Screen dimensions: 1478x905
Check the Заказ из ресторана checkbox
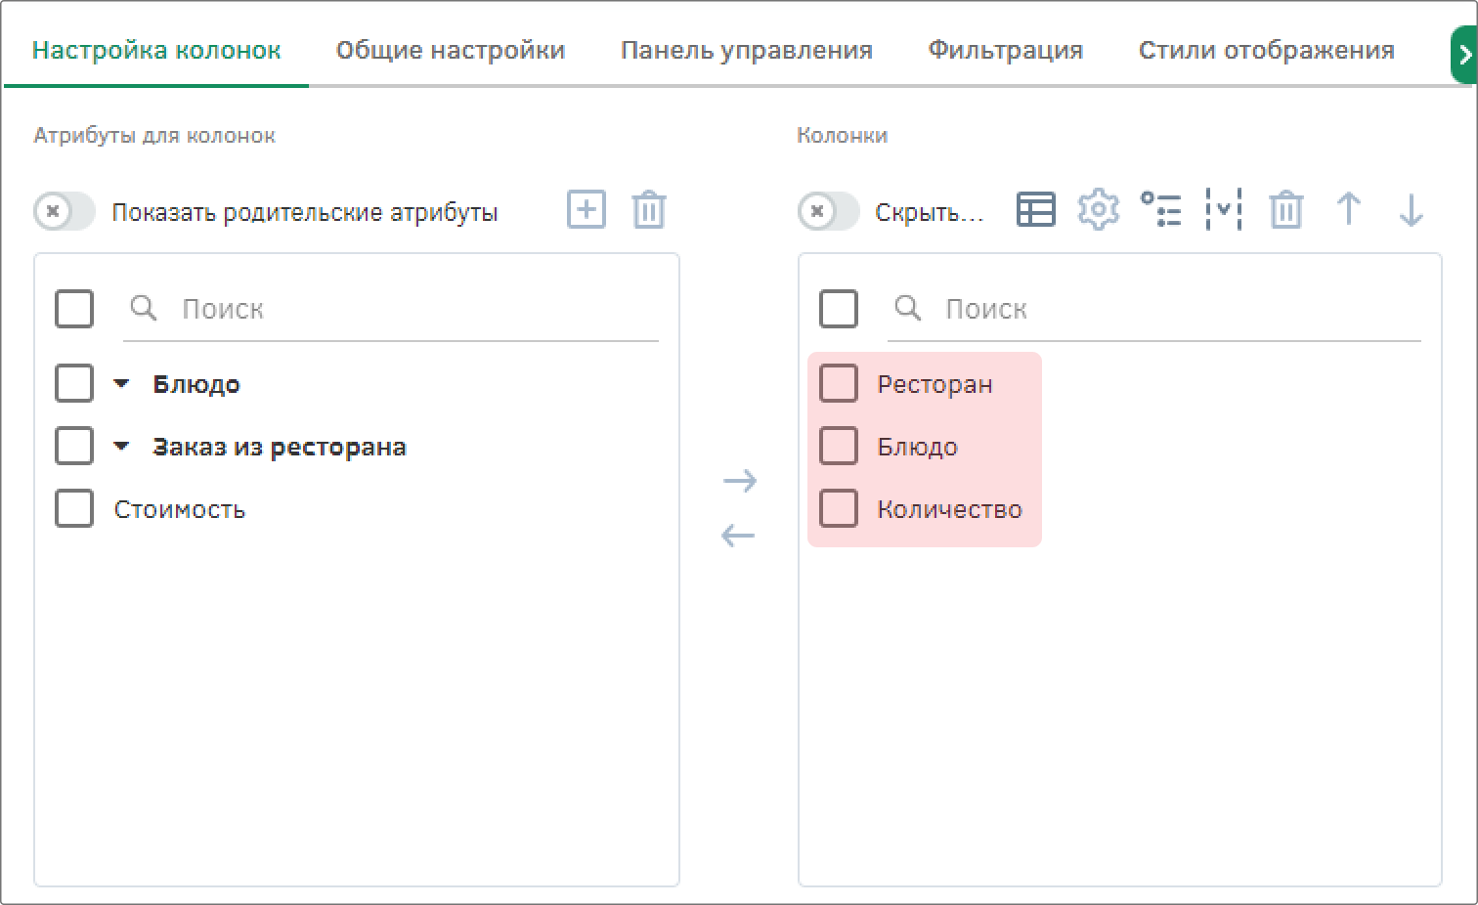click(74, 447)
